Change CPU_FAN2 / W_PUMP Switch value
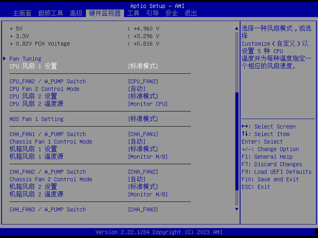Viewport: 318px width, 238px height. pos(143,81)
